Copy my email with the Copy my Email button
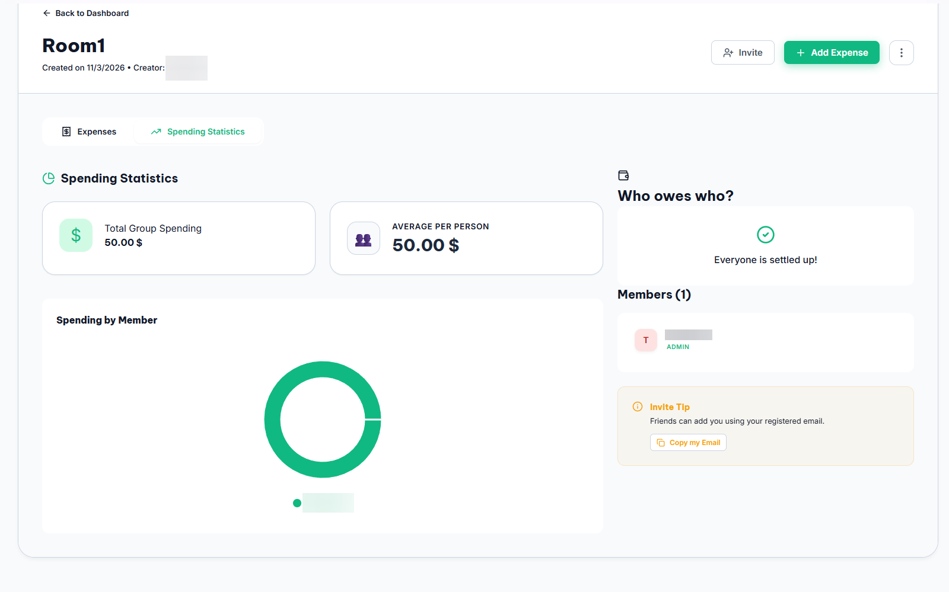The width and height of the screenshot is (949, 592). 688,443
